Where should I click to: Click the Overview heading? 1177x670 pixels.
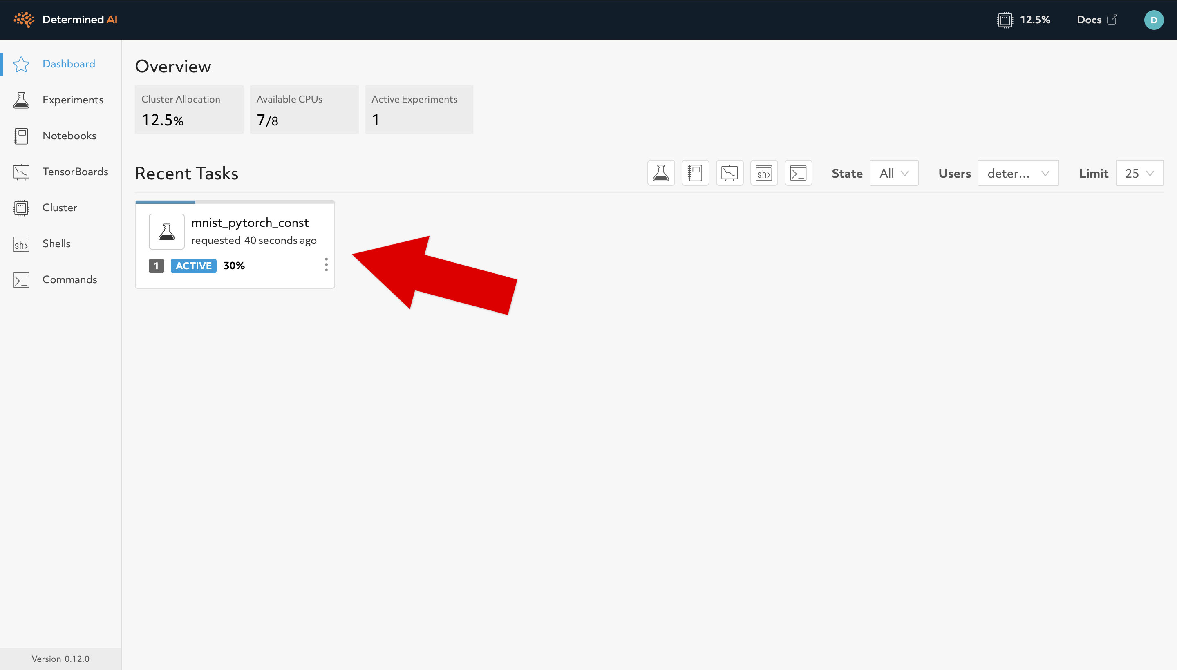point(173,66)
